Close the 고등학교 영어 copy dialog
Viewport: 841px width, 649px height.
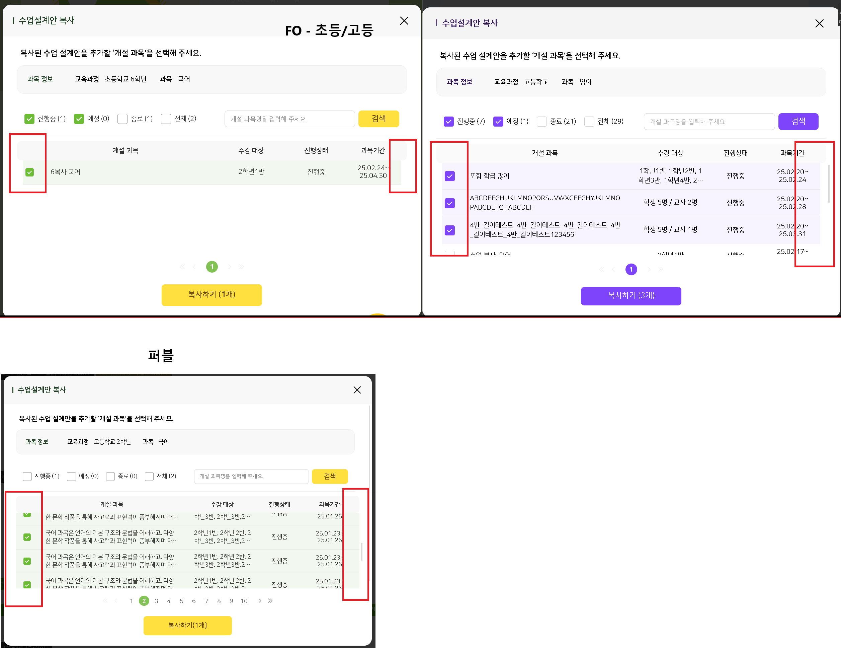point(819,23)
